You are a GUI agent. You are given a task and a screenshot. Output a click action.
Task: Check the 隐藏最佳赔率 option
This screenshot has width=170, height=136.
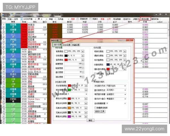click(95, 107)
